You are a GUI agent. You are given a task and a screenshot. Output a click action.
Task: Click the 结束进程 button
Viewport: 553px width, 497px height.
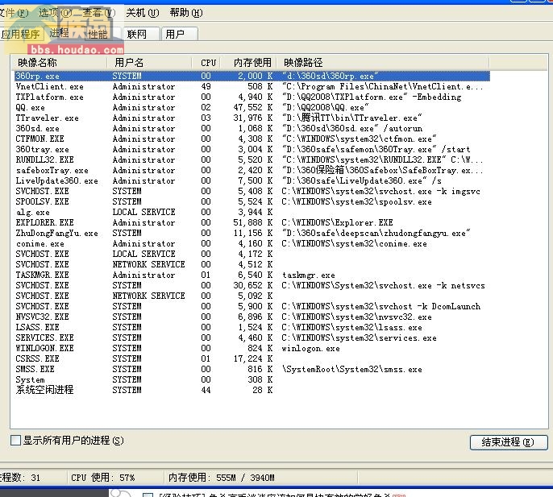click(x=509, y=442)
